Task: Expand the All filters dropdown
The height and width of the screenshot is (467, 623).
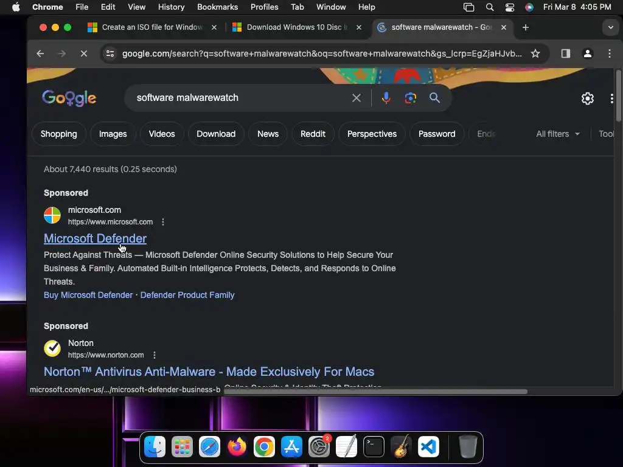Action: click(x=558, y=134)
